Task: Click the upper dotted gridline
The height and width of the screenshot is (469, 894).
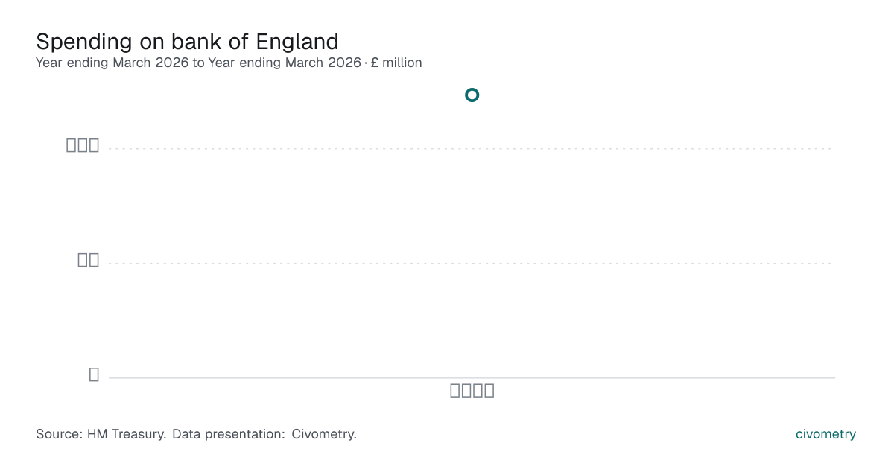Action: tap(472, 149)
